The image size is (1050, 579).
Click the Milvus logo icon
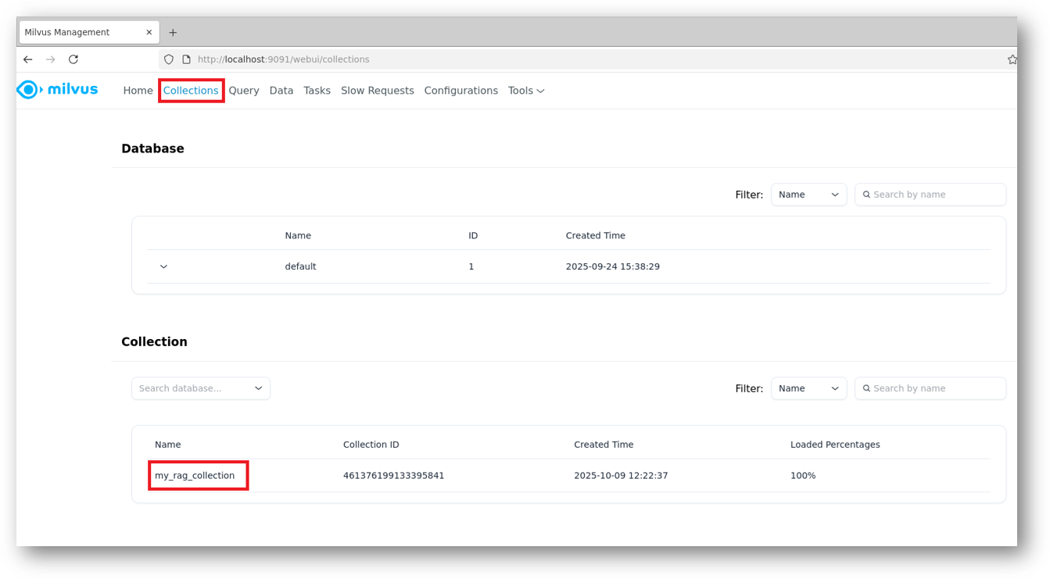coord(28,90)
